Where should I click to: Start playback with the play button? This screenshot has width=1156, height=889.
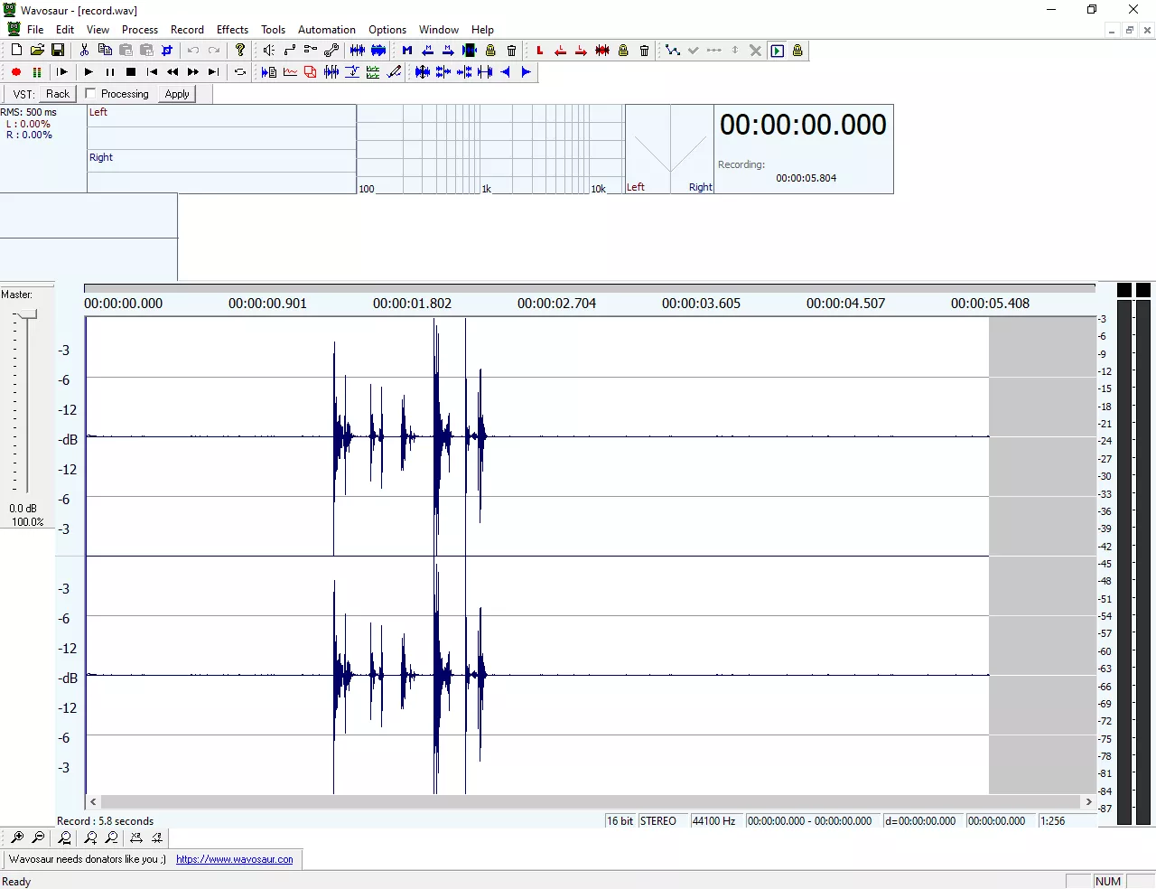(89, 72)
